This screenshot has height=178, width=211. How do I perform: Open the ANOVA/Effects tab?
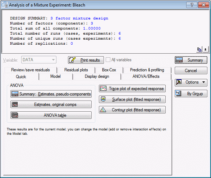[x=146, y=76]
